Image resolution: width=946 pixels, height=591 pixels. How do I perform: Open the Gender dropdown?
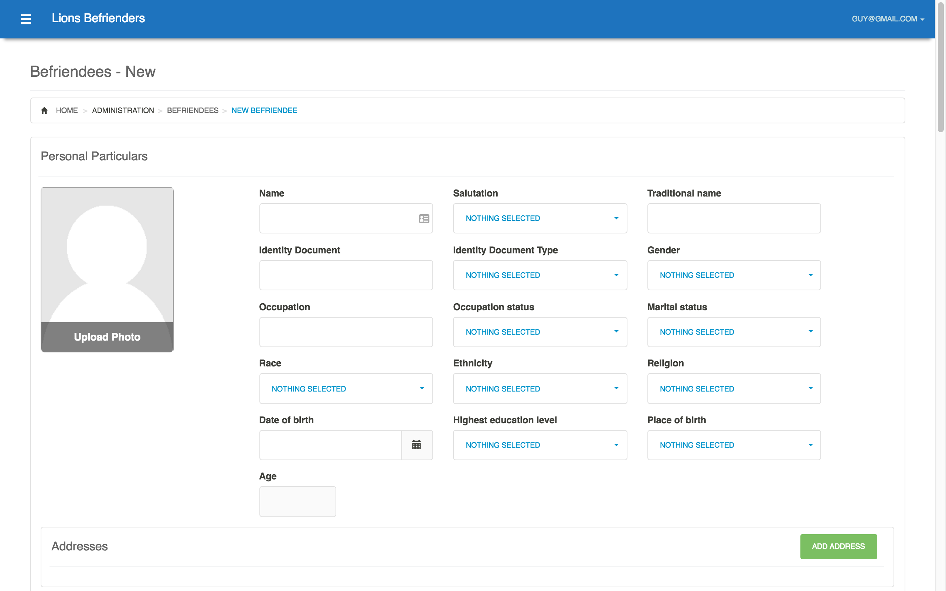pos(734,275)
